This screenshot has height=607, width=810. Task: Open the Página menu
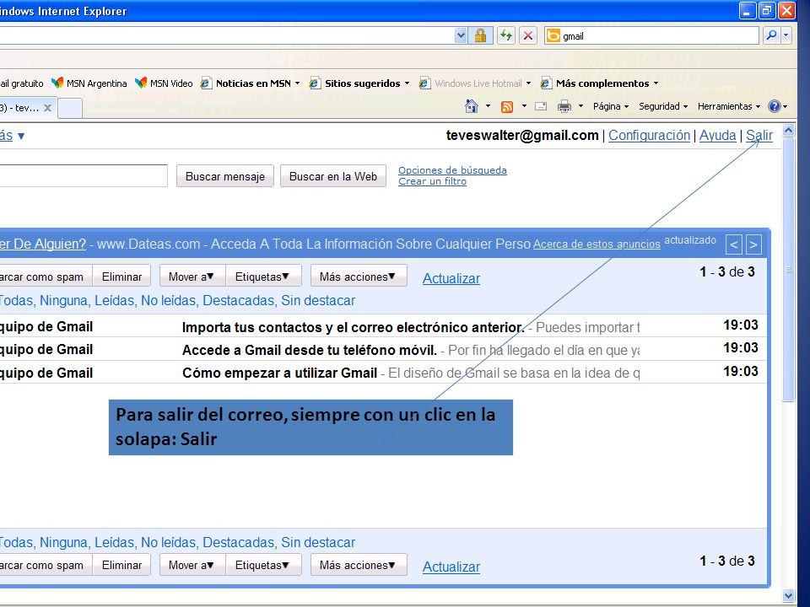coord(611,106)
